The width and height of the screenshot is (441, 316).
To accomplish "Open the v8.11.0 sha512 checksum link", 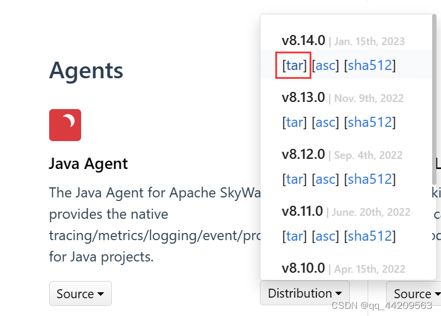I will pyautogui.click(x=370, y=236).
